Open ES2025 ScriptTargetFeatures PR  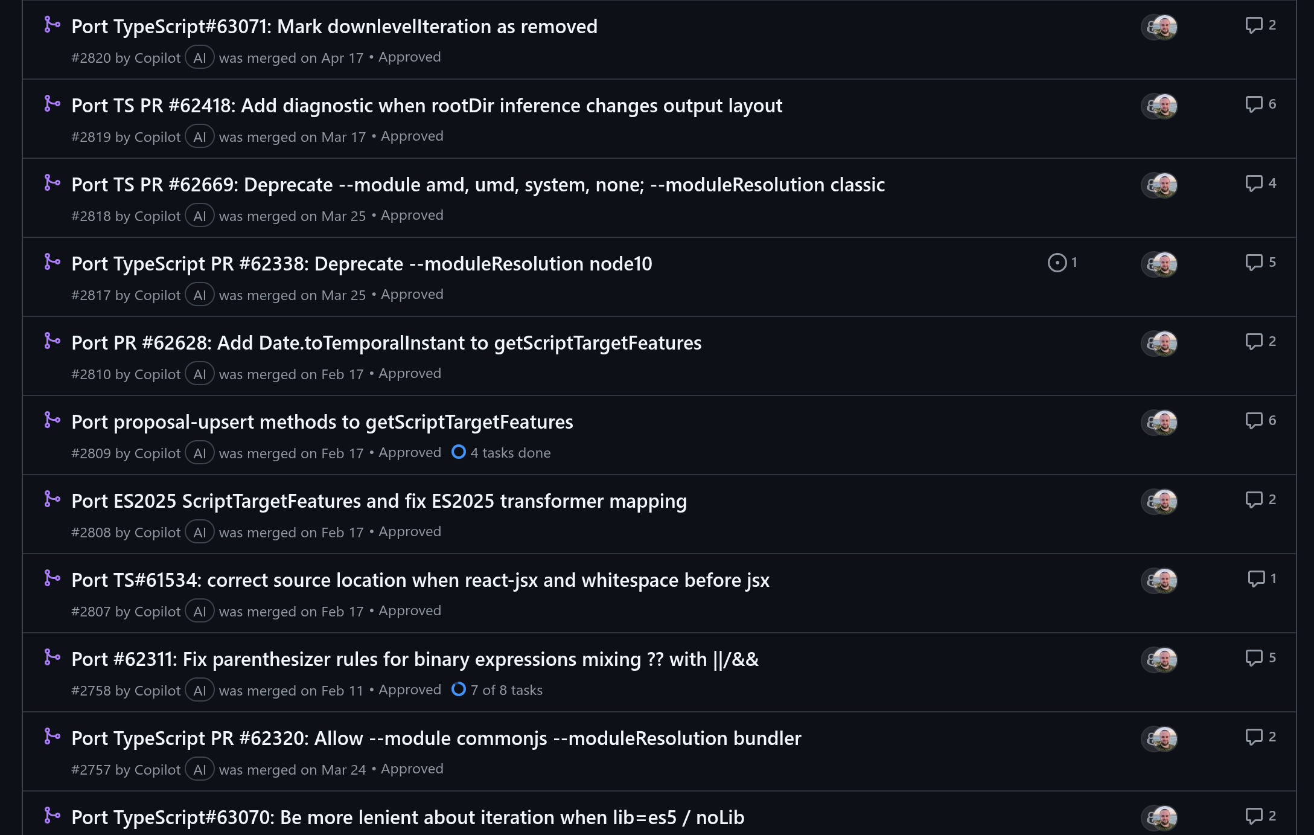coord(379,501)
